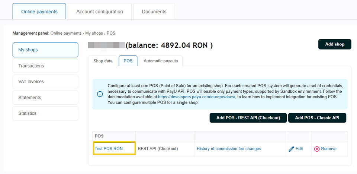Open the developers.payu.com documentation link
Screen dimensions: 357x174
(x=196, y=97)
